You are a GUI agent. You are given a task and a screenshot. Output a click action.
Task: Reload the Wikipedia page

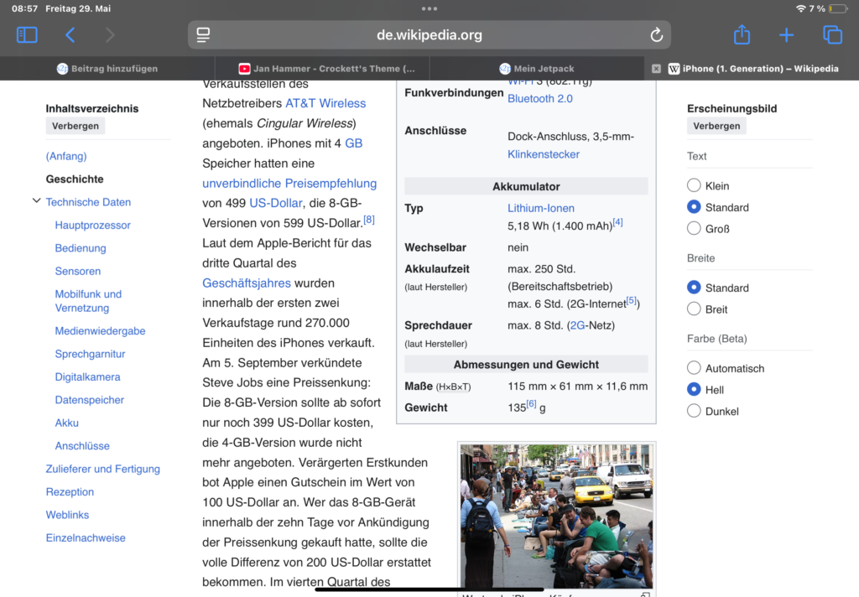pos(656,35)
